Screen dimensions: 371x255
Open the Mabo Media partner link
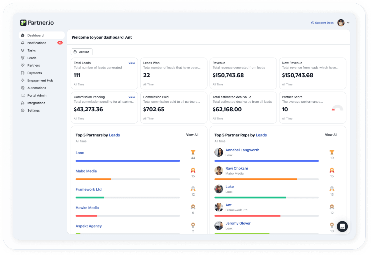[x=86, y=171]
